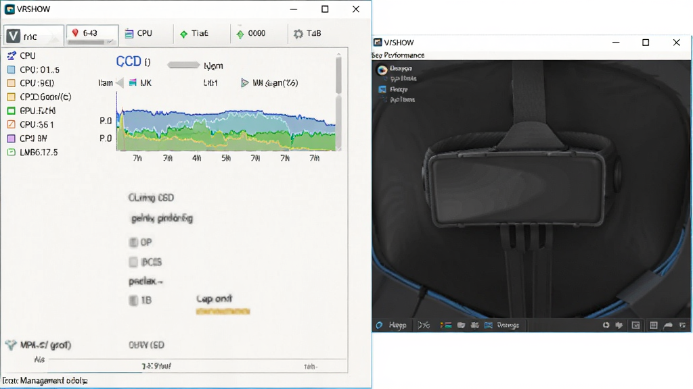Click the CPU list icon in the toolbar
Image resolution: width=693 pixels, height=389 pixels.
[x=129, y=34]
